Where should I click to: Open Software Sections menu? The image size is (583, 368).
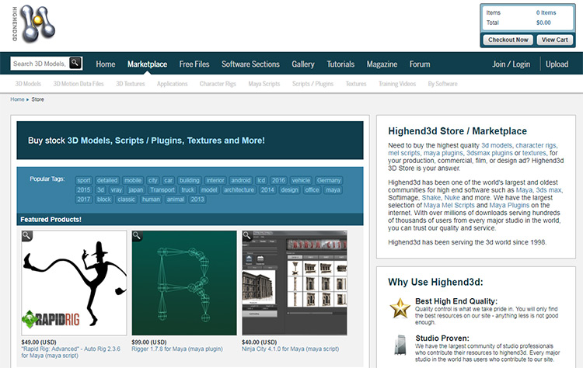[250, 64]
